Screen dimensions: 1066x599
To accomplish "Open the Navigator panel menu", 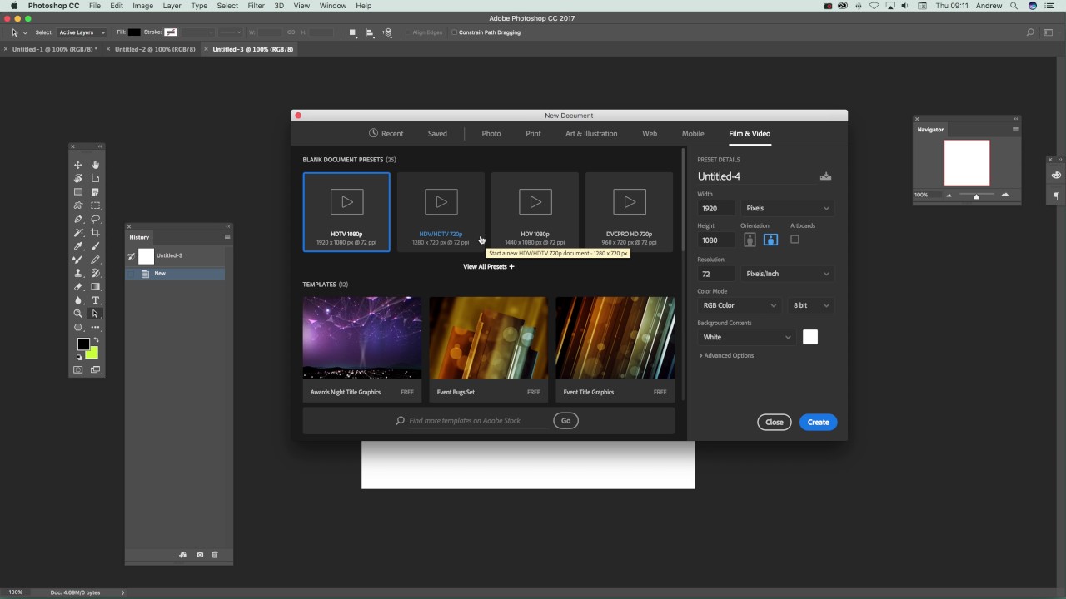I will click(x=1015, y=130).
